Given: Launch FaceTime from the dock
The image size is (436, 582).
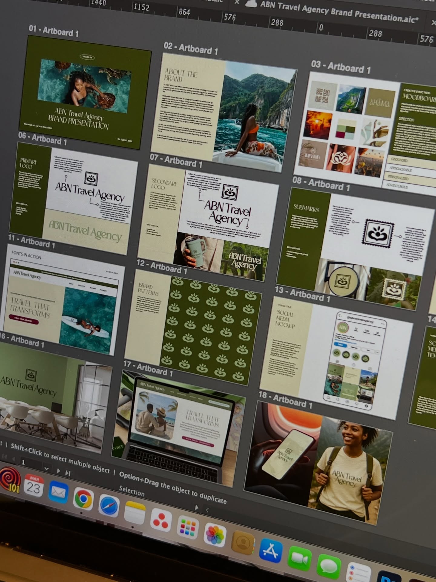Looking at the screenshot, I should 299,558.
